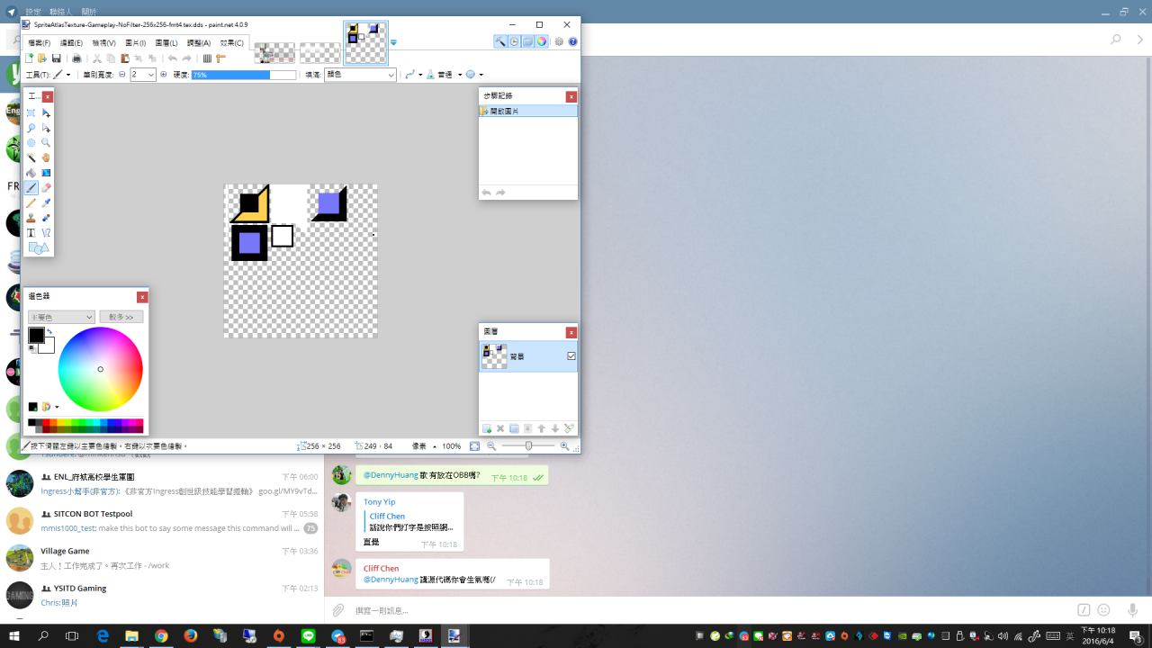This screenshot has height=648, width=1152.
Task: Pick the Clone Stamp tool
Action: pos(31,218)
